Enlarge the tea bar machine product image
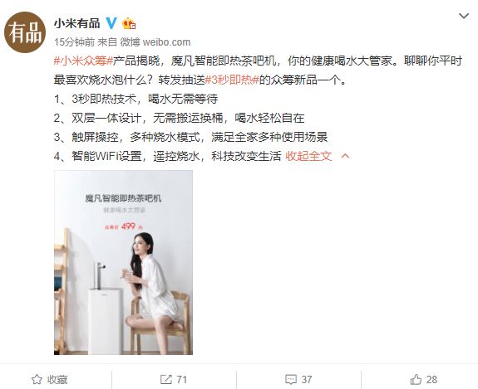 (124, 262)
